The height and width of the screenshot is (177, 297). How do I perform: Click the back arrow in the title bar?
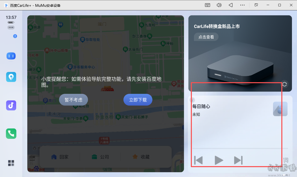pos(231,5)
